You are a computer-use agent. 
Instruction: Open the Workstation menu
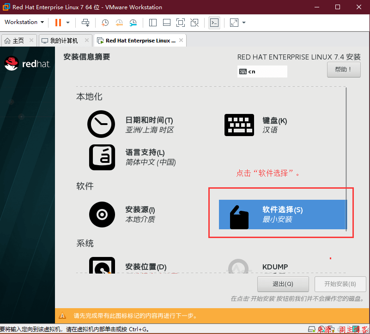pos(24,22)
